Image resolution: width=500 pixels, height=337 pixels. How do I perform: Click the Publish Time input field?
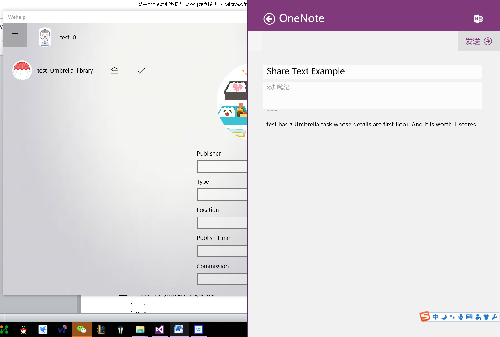click(222, 251)
